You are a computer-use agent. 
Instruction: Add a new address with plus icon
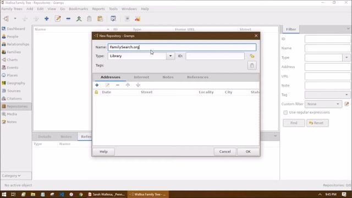97,85
